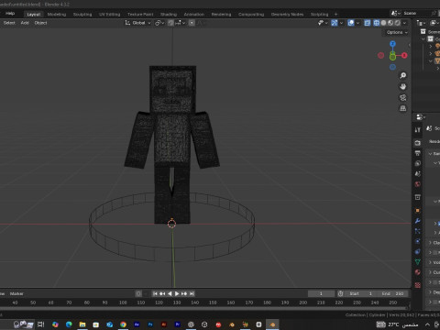Viewport: 440px width, 330px height.
Task: Toggle proportional editing button
Action: pyautogui.click(x=192, y=23)
